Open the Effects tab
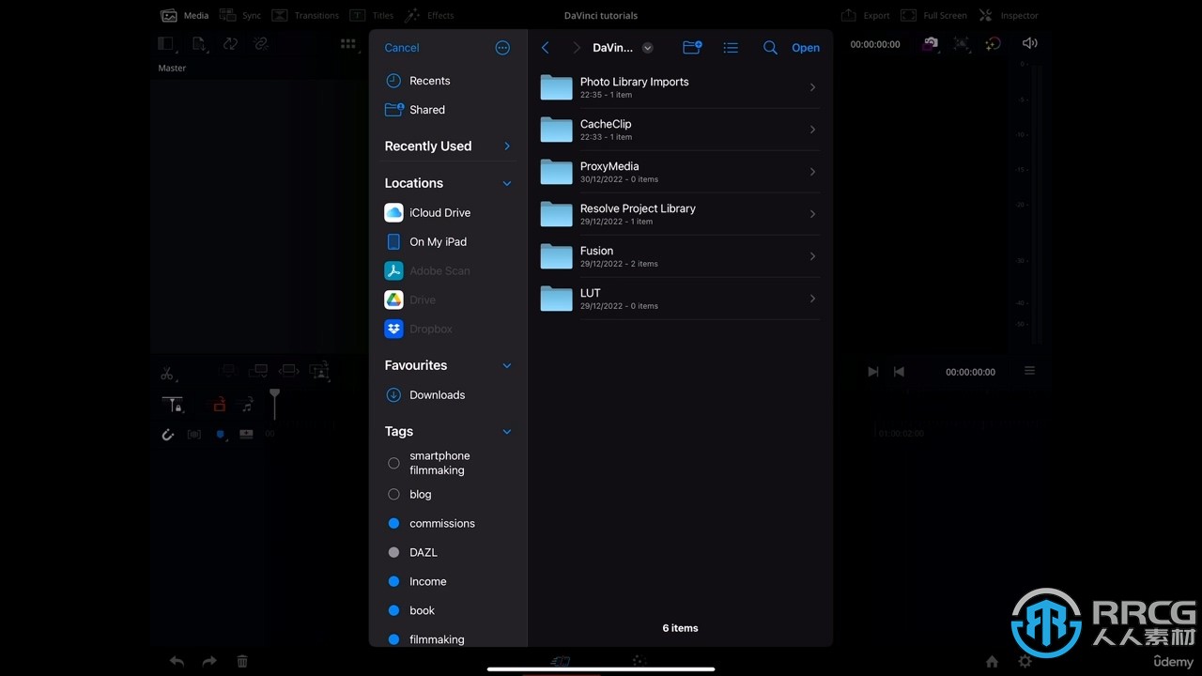 tap(429, 16)
